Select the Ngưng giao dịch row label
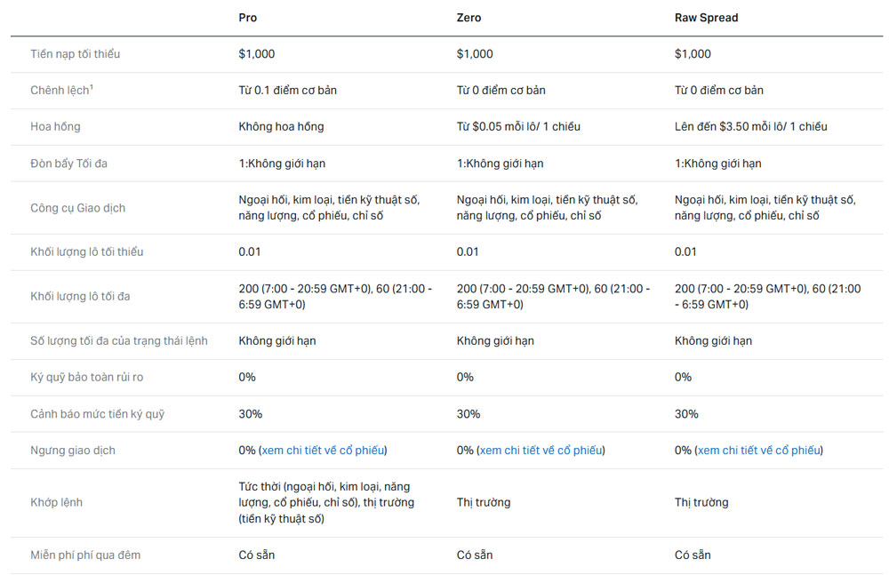This screenshot has width=889, height=575. click(73, 451)
